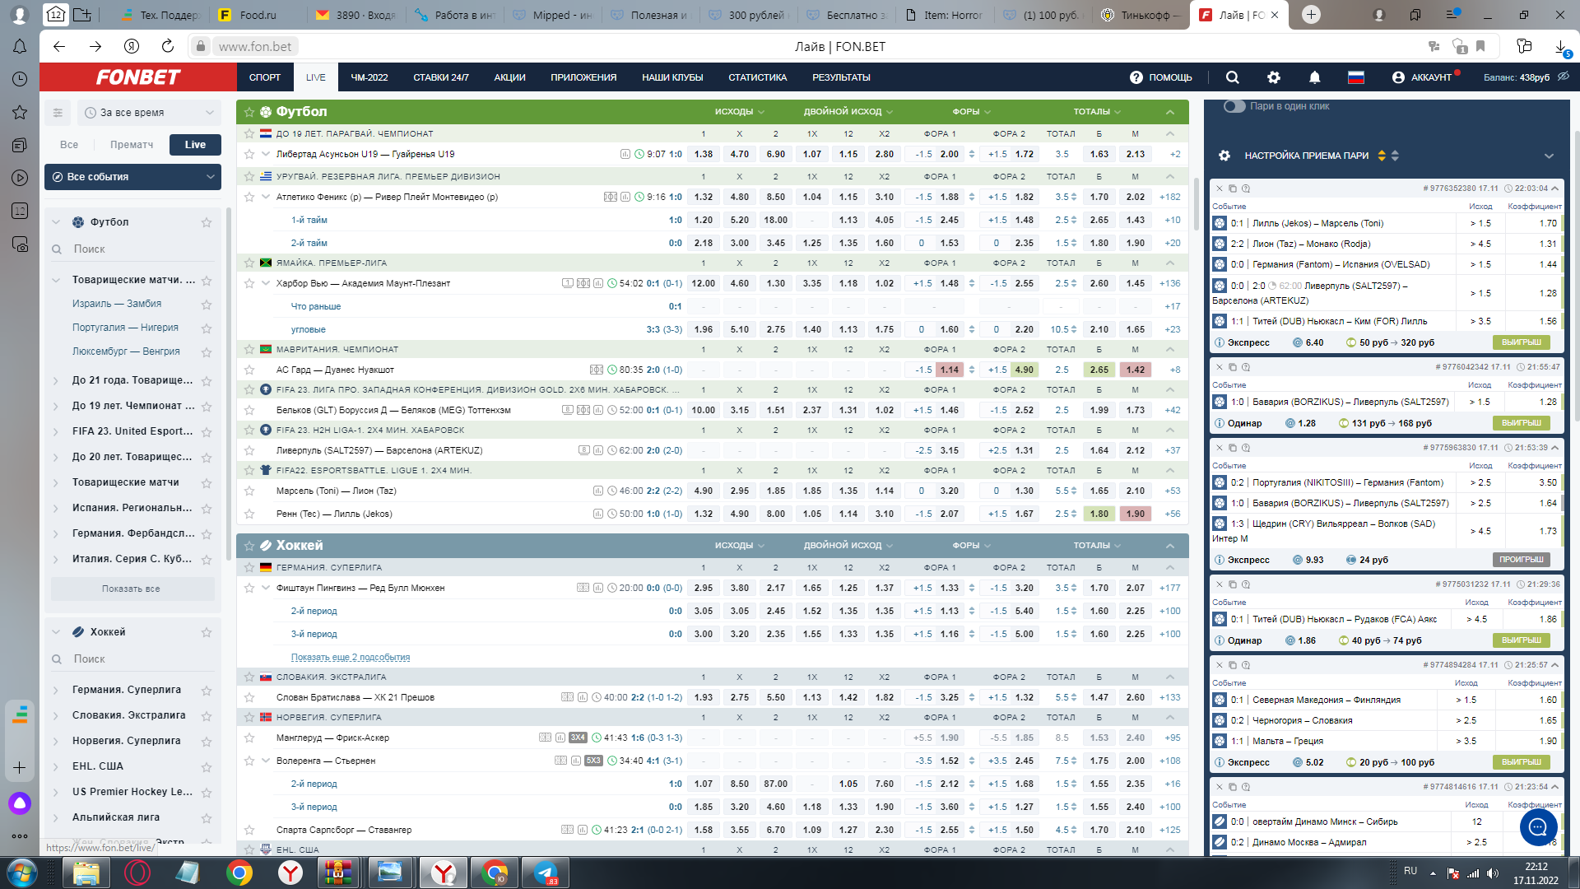The height and width of the screenshot is (889, 1580).
Task: Click ПРОИГРЫШ status on bet 9775963830
Action: (1521, 561)
